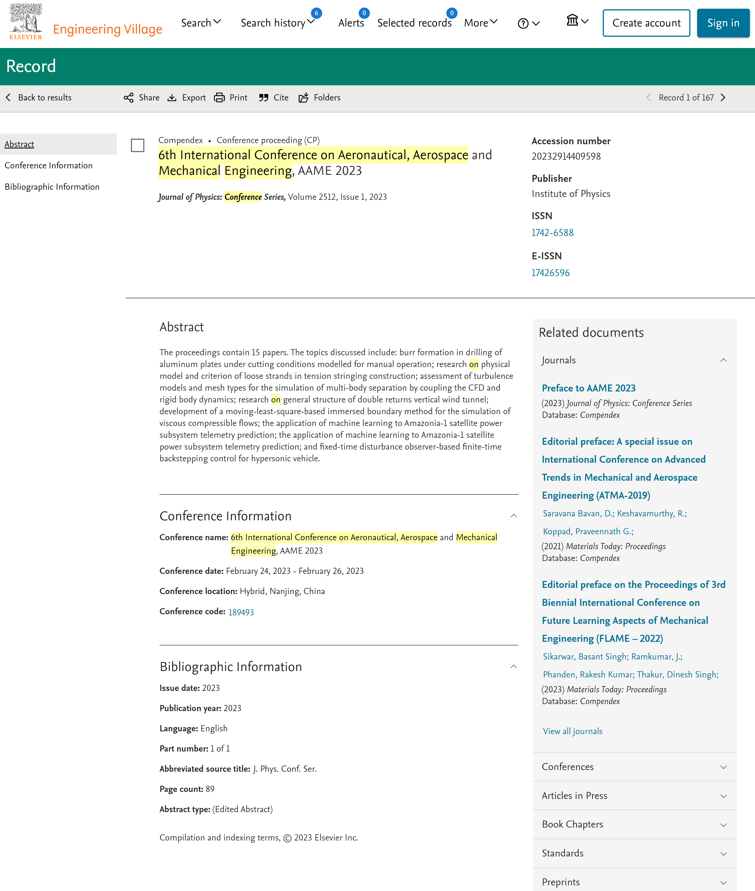Screen dimensions: 755x891
Task: Jump to Conference Information in side navigation
Action: pyautogui.click(x=48, y=166)
